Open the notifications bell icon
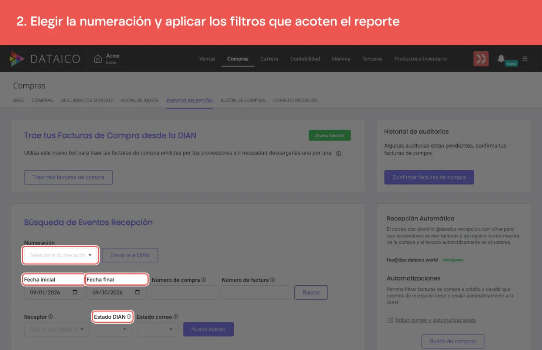Image resolution: width=542 pixels, height=350 pixels. tap(501, 58)
